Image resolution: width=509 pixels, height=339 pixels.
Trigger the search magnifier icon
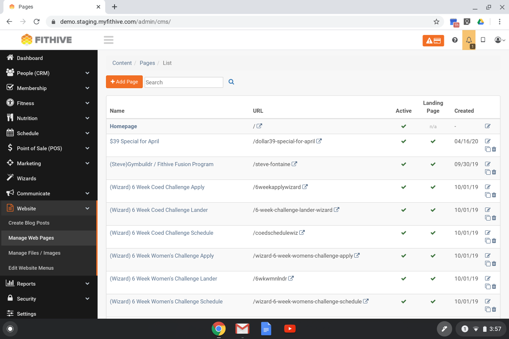coord(231,82)
